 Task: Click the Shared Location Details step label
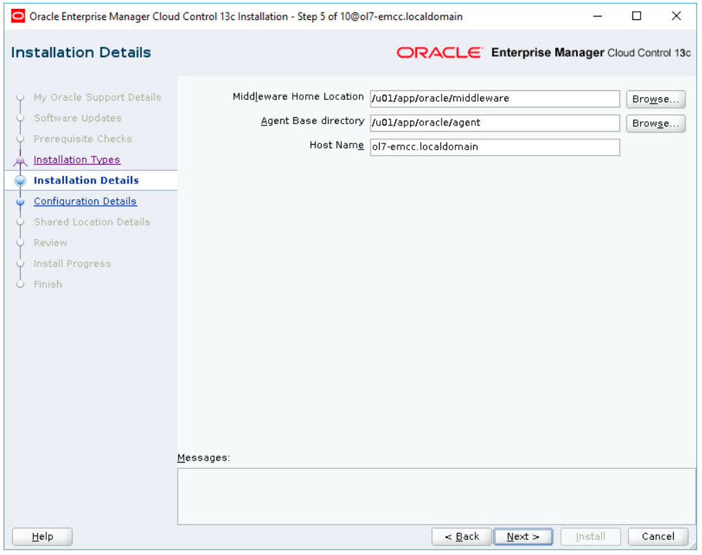(x=92, y=222)
